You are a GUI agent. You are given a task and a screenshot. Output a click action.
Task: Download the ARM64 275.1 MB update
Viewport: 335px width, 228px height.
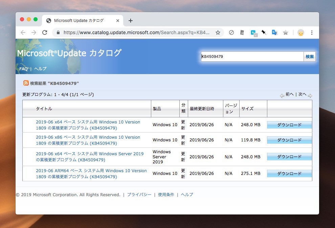click(x=289, y=174)
